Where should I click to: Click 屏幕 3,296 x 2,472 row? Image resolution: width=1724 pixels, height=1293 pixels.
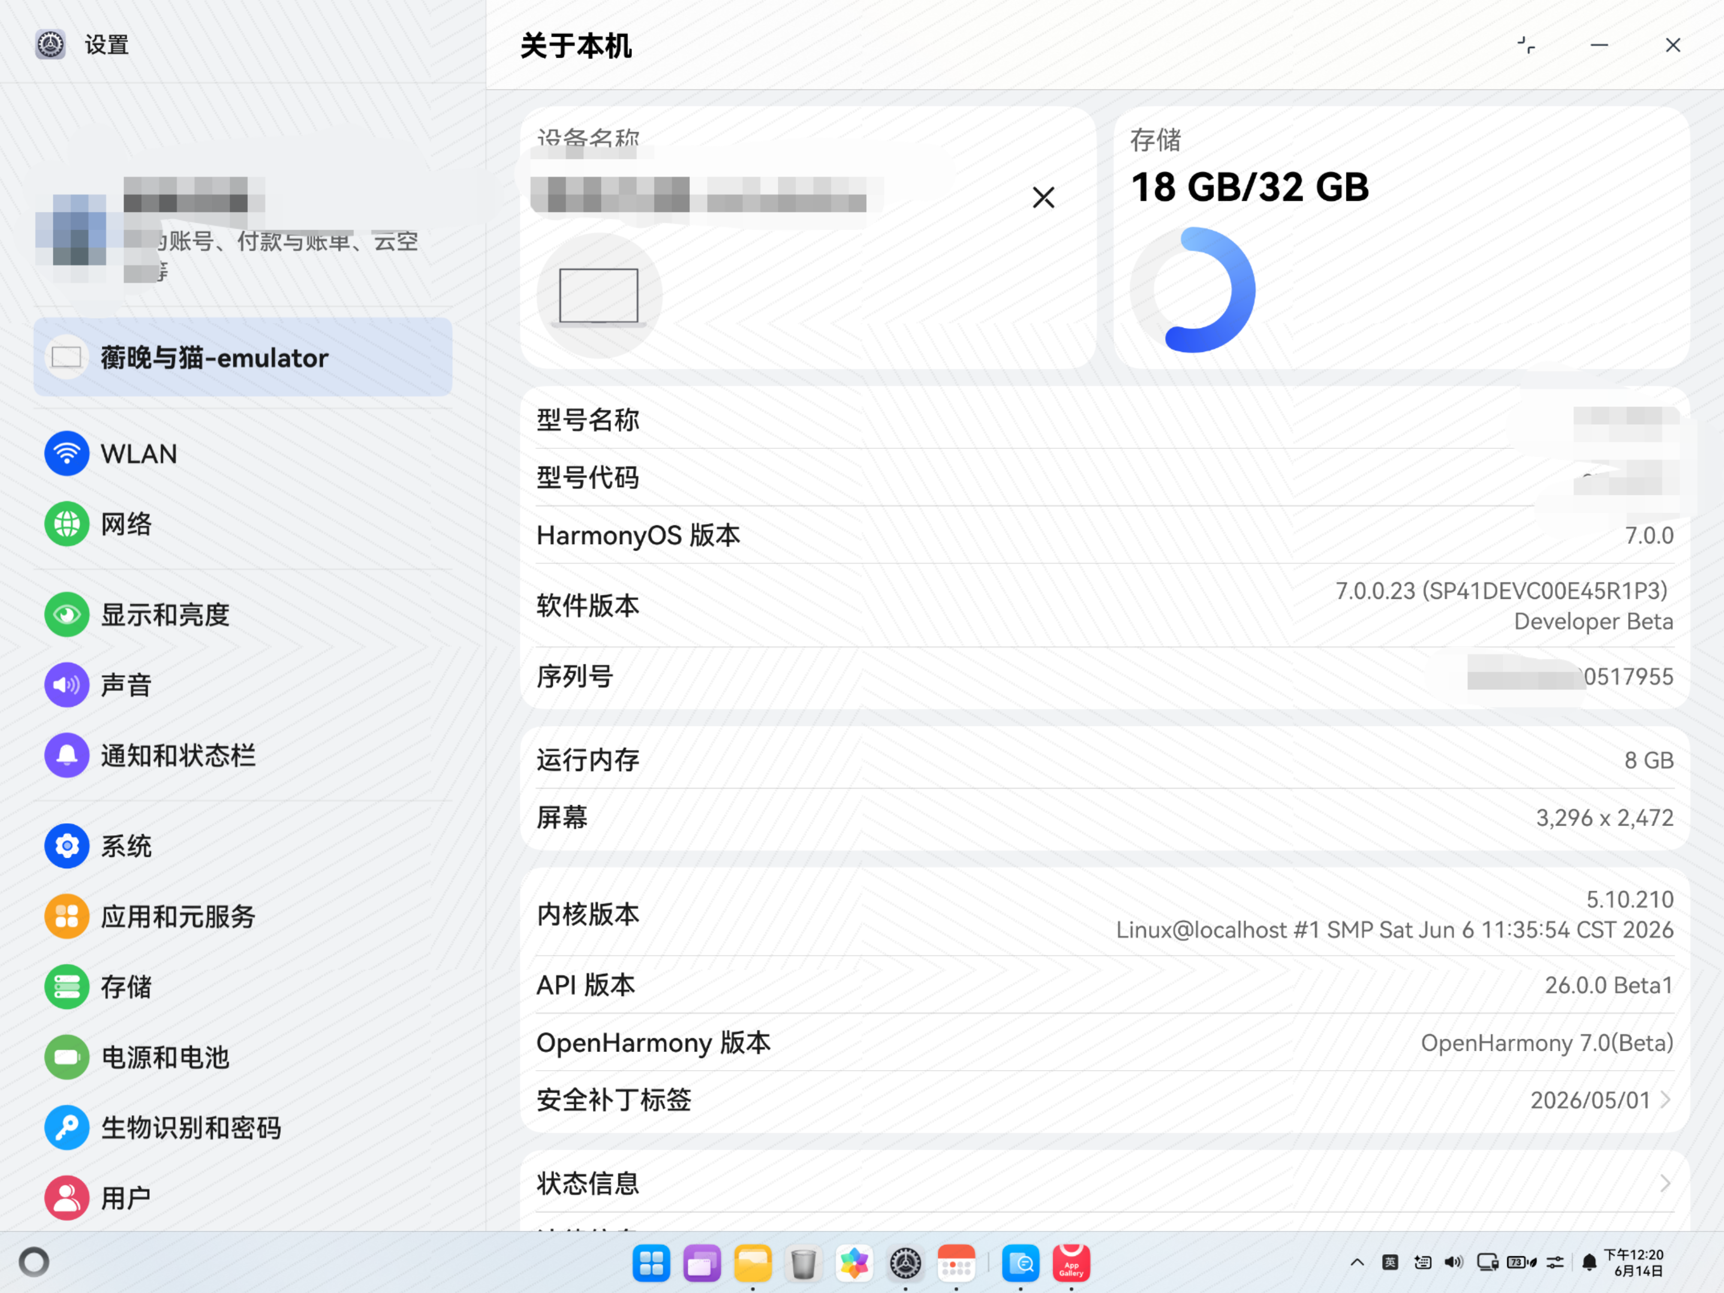(x=1104, y=818)
